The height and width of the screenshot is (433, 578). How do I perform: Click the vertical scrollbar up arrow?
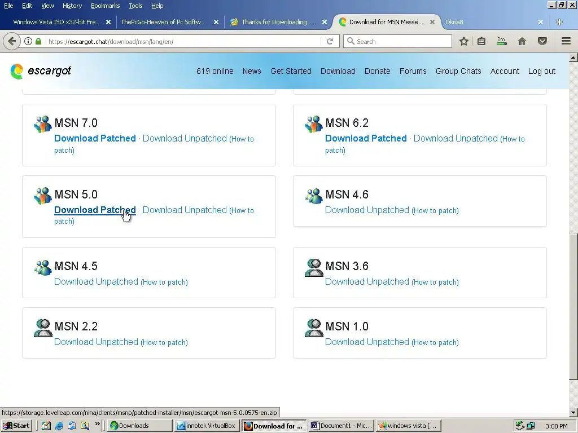click(573, 58)
